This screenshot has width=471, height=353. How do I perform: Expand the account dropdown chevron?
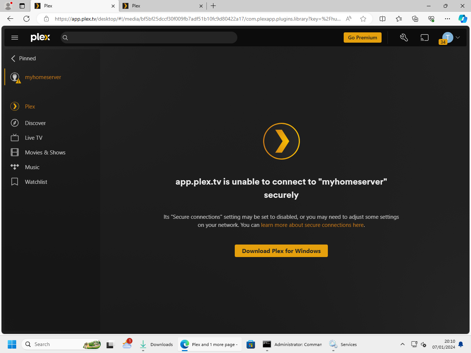point(458,38)
